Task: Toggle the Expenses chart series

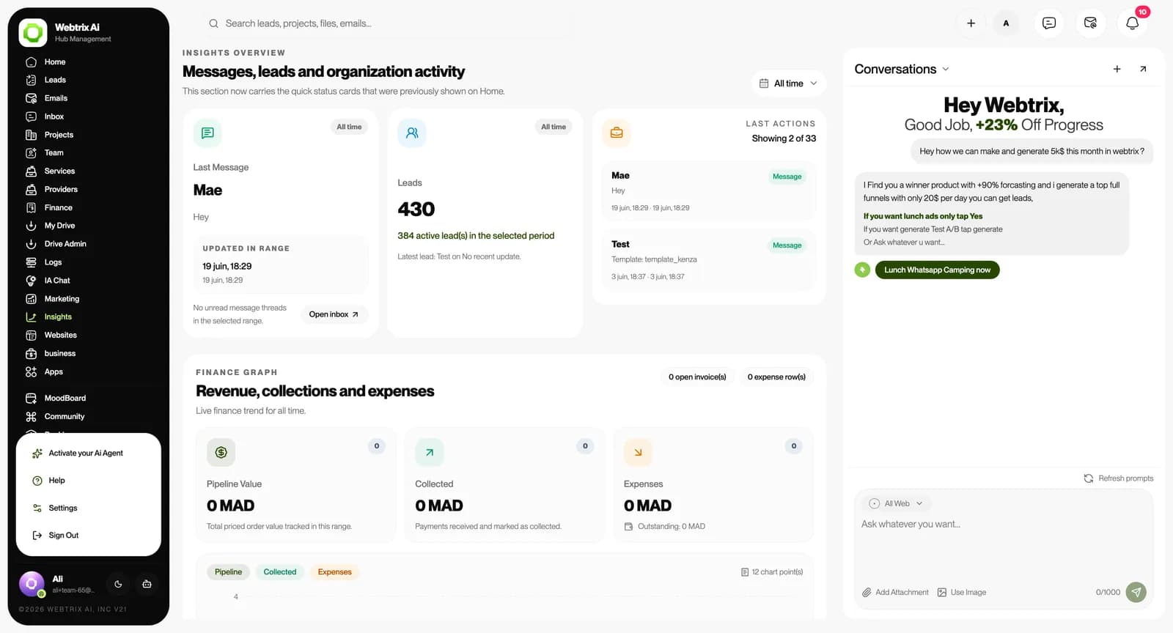Action: [x=335, y=572]
